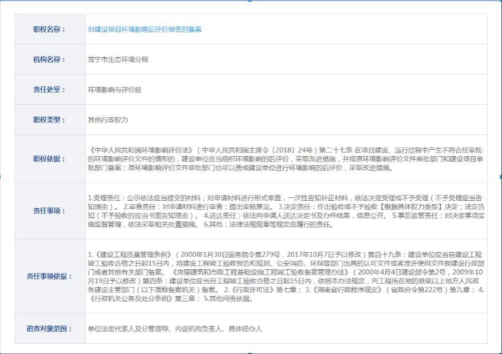Select the 责任事项依据 label cell
Screen dimensions: 502x354
[50, 276]
